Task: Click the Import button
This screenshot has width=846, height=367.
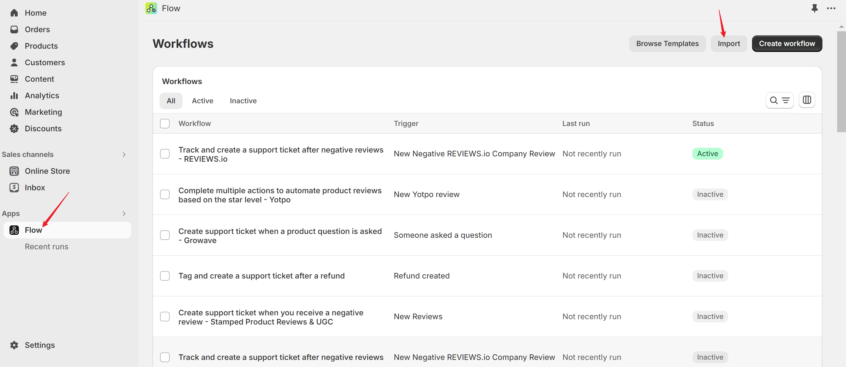Action: pos(728,44)
